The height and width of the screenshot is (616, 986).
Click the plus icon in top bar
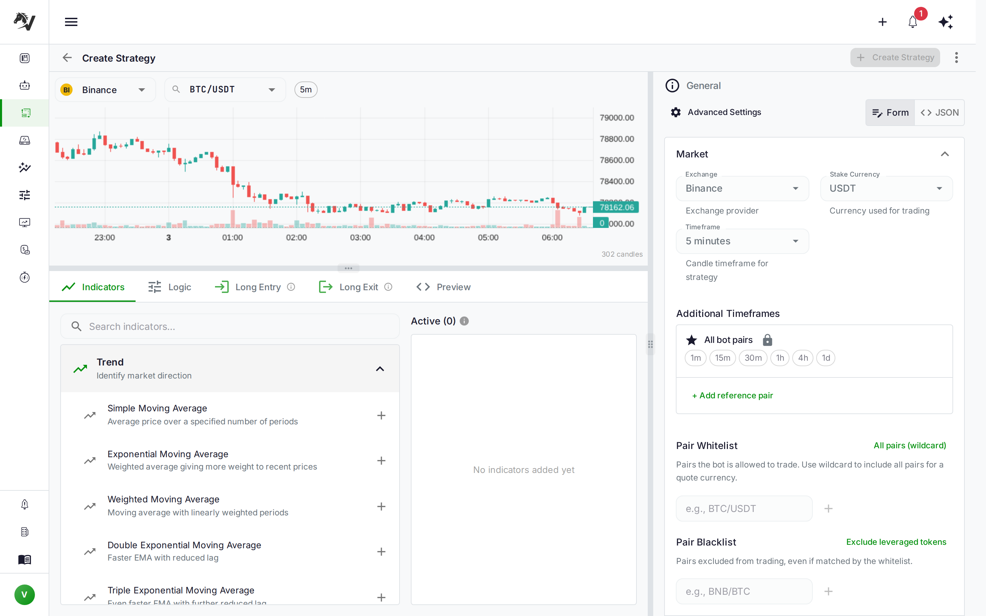click(882, 22)
